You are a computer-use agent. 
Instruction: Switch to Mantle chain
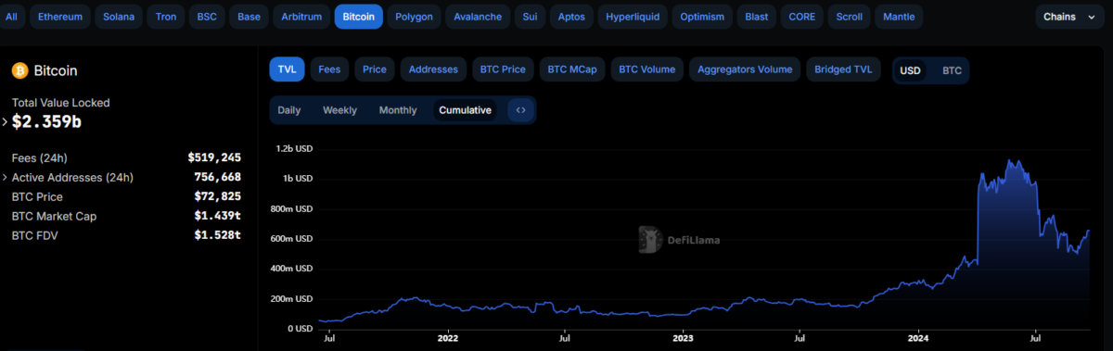click(899, 17)
